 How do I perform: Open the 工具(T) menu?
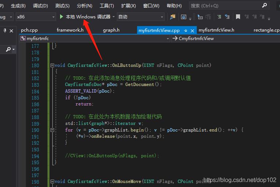(107, 6)
